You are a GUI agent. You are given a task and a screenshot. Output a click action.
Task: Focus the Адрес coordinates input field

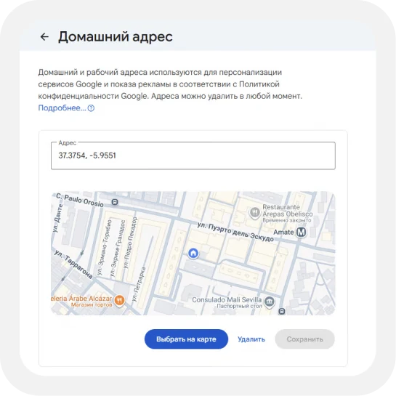(193, 155)
